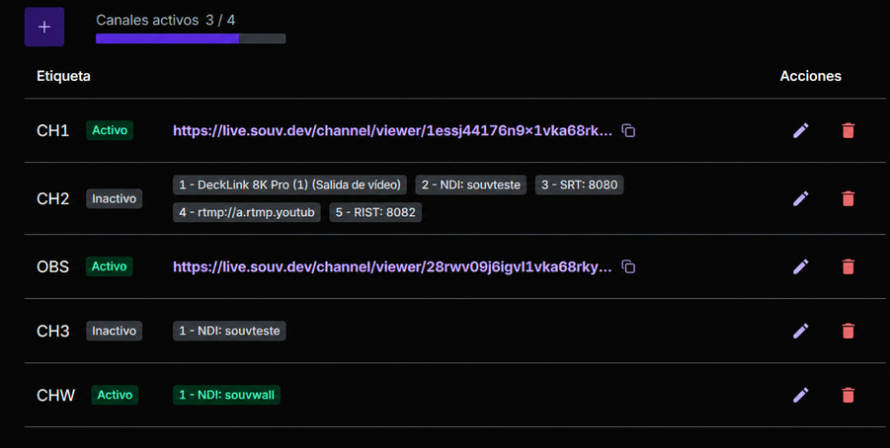This screenshot has width=890, height=448.
Task: Click the CH2 channel label
Action: click(x=52, y=198)
